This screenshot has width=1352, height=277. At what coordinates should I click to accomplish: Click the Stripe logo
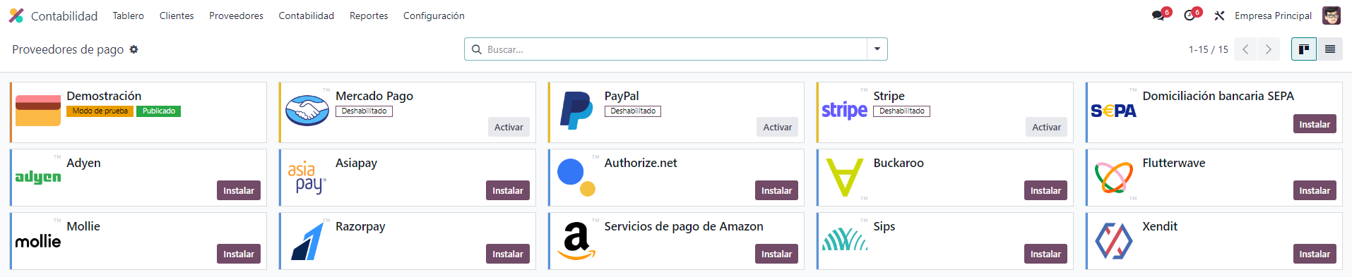(845, 110)
